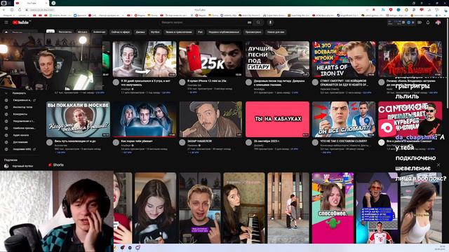Open Достижения in sidebar
Viewport: 449px width, 252px height.
[x=20, y=142]
